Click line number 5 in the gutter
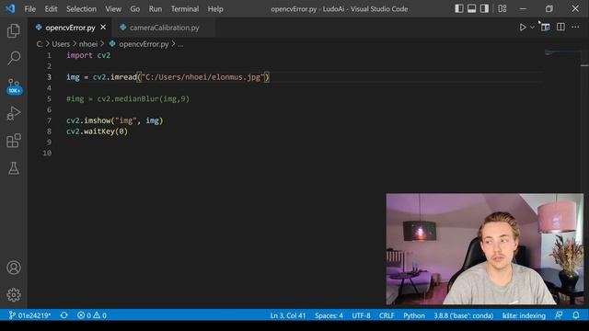This screenshot has width=589, height=331. [49, 98]
